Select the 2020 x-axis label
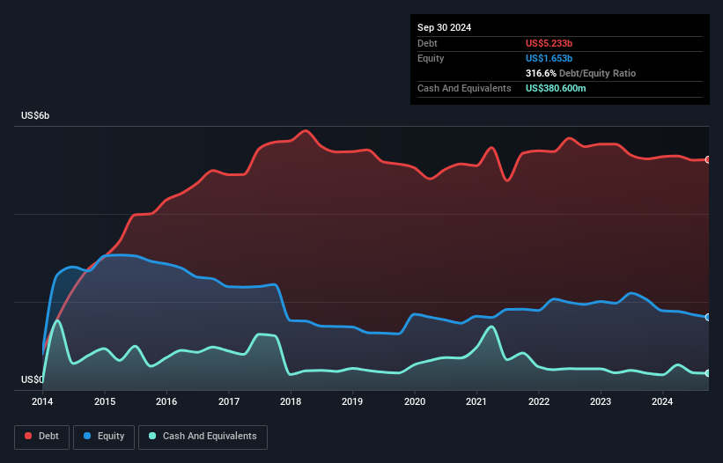The width and height of the screenshot is (723, 463). coord(415,401)
